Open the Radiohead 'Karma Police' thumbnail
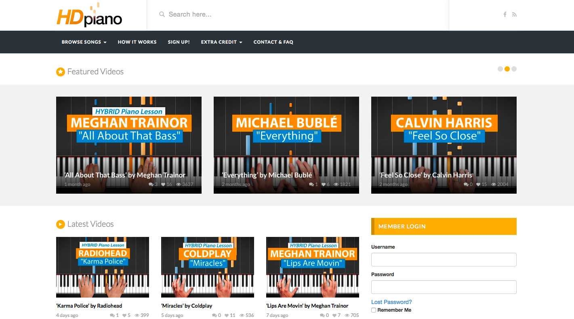Screen dimensions: 574x319 [x=103, y=267]
